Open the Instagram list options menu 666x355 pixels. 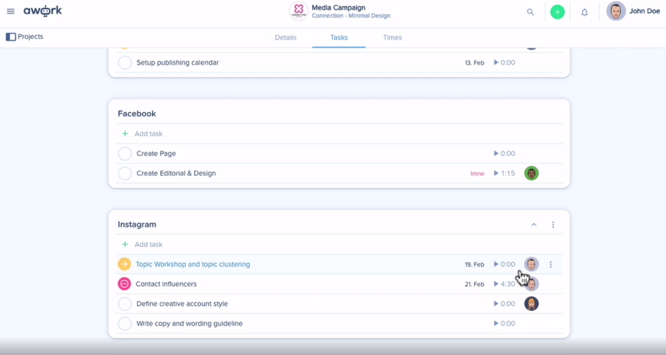[x=553, y=225]
